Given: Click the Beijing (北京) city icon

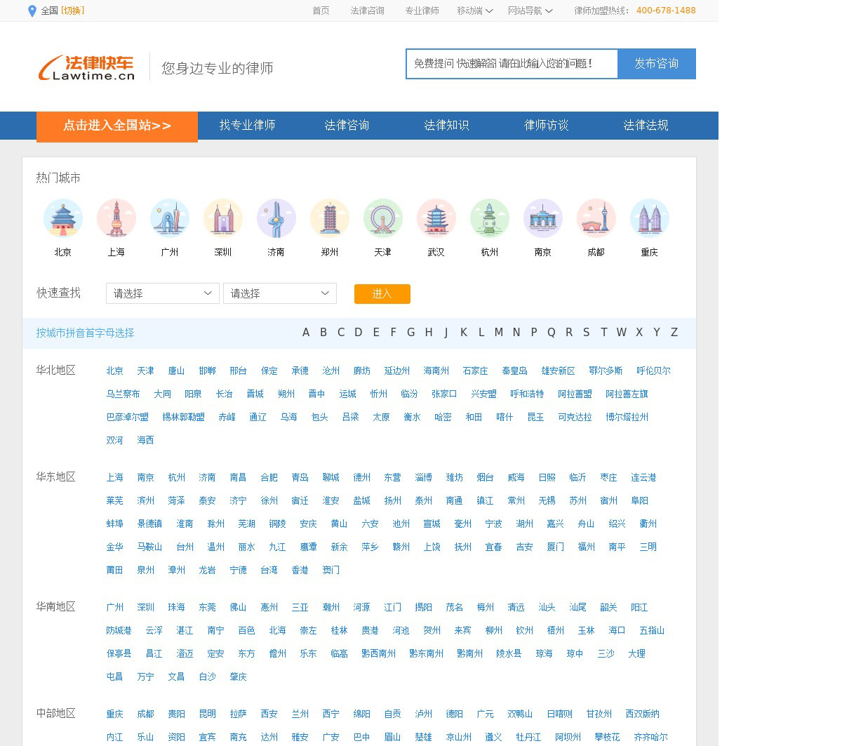Looking at the screenshot, I should (x=63, y=218).
